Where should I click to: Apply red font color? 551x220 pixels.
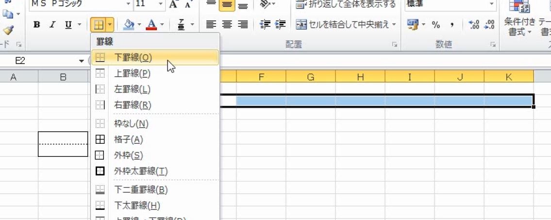point(151,25)
